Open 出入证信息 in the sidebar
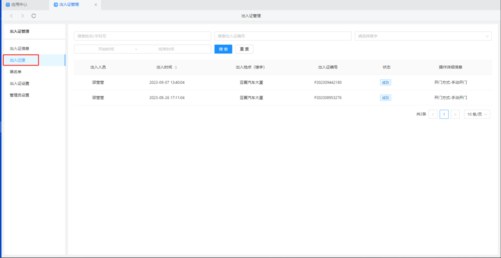The image size is (501, 258). point(20,49)
